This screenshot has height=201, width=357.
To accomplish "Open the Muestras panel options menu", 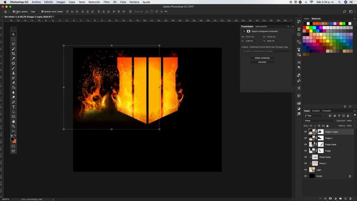I will [x=355, y=18].
